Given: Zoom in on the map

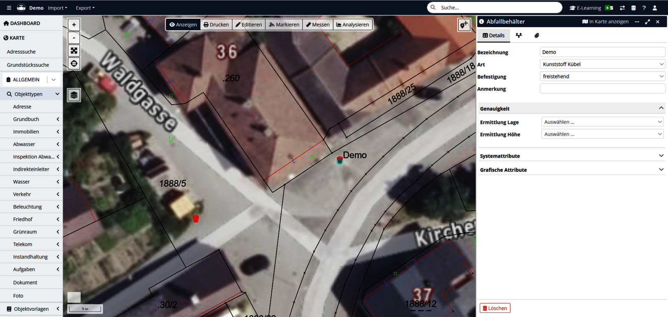Looking at the screenshot, I should pyautogui.click(x=74, y=25).
